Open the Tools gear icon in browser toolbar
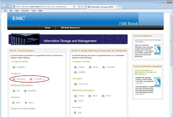Image resolution: width=173 pixels, height=118 pixels. [170, 7]
